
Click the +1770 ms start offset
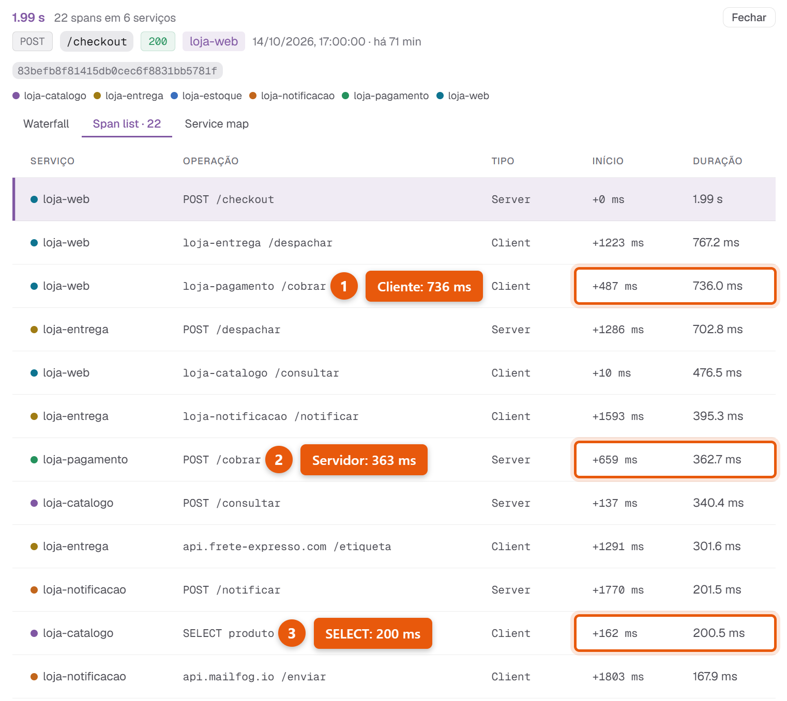(x=618, y=590)
